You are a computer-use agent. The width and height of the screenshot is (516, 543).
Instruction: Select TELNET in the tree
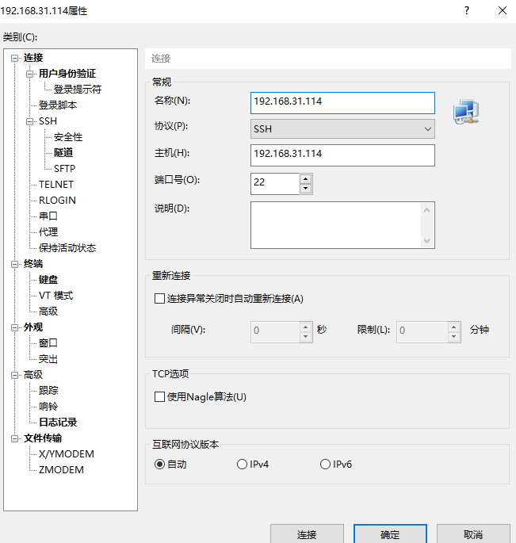(x=56, y=185)
